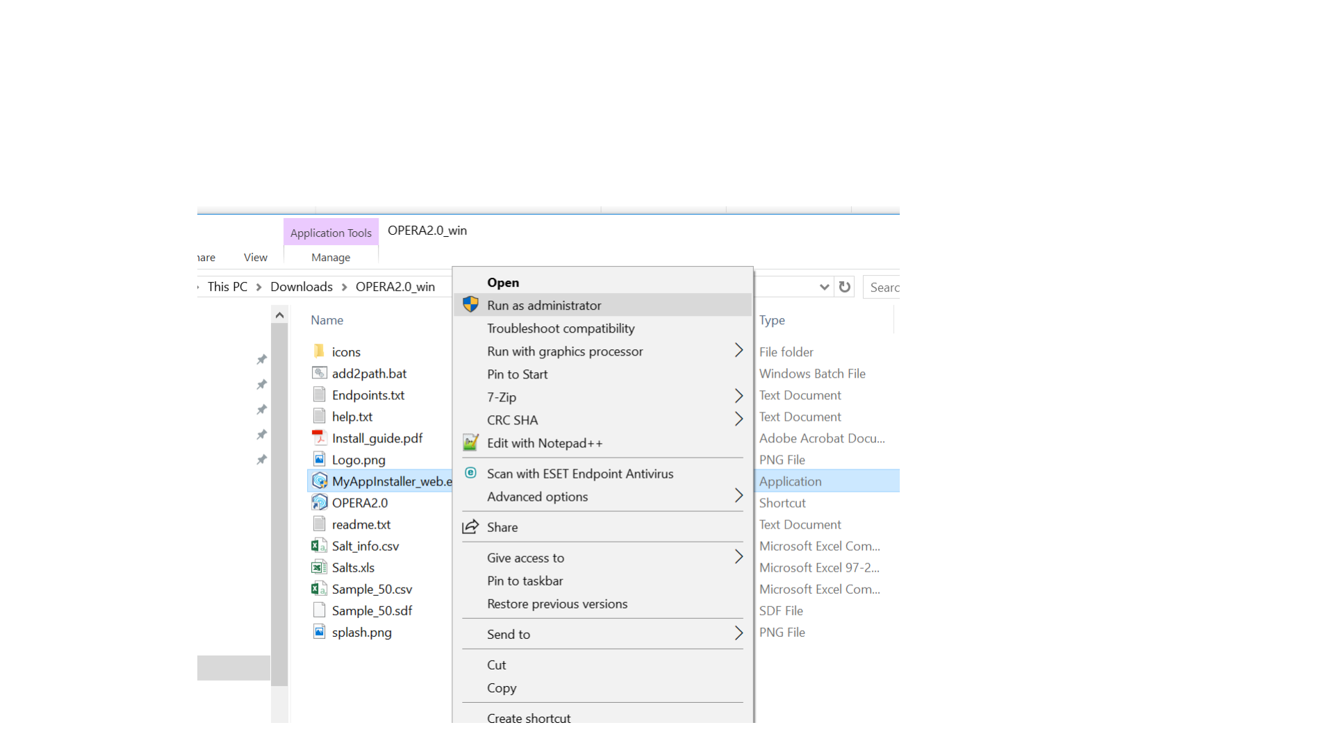
Task: Expand Run with graphics processor submenu
Action: [x=739, y=351]
